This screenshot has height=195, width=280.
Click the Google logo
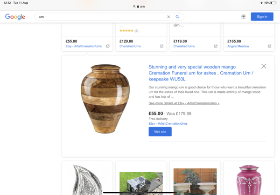click(x=15, y=17)
